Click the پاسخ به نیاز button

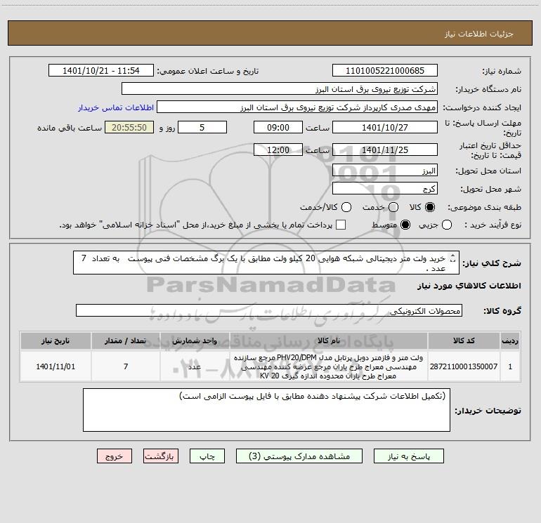point(409,456)
